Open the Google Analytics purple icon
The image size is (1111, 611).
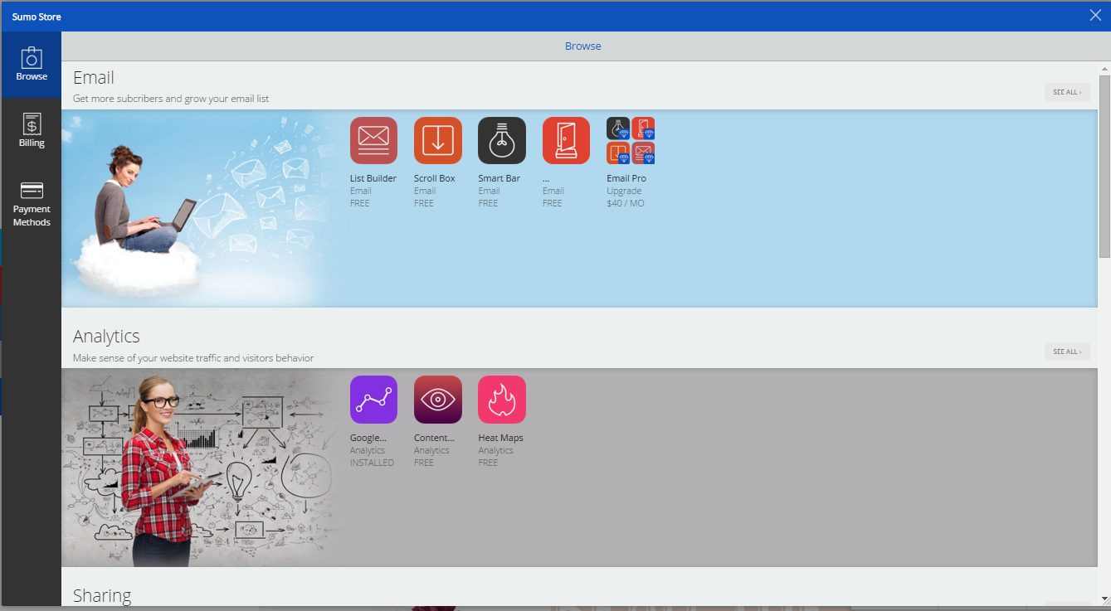(x=373, y=400)
